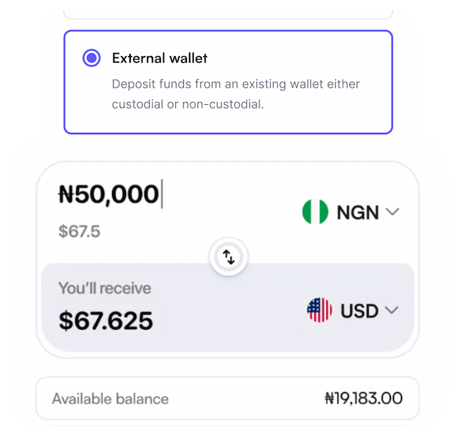
Task: Click the External wallet heading text
Action: tap(160, 58)
